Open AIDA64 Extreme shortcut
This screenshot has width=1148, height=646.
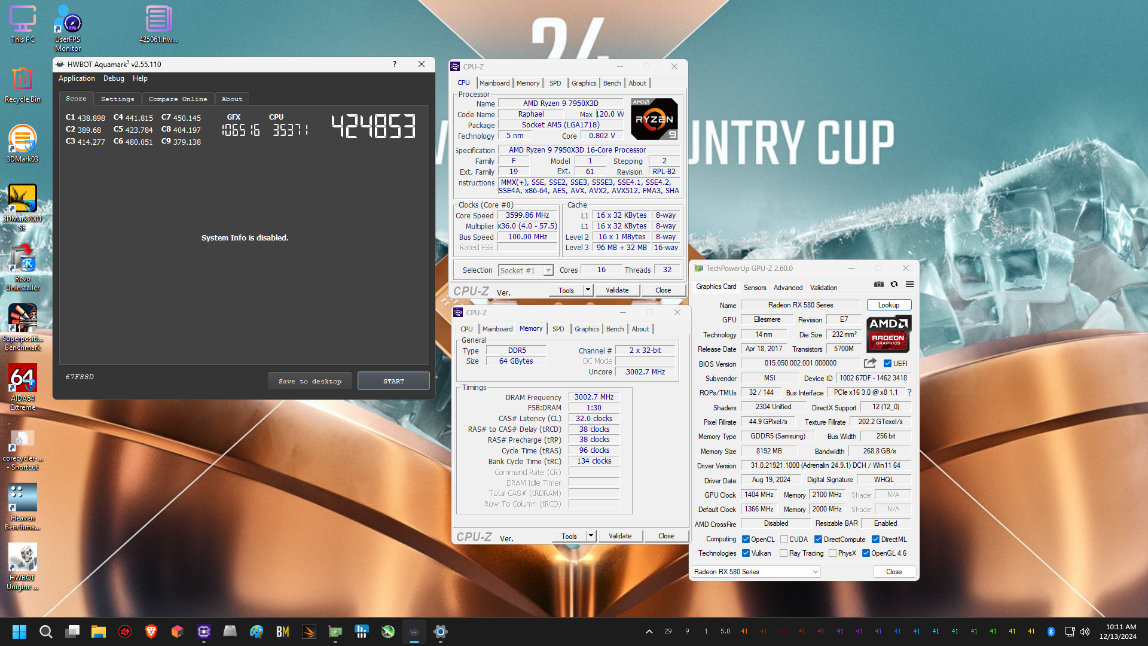click(x=23, y=386)
